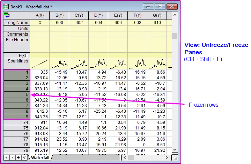The image size is (251, 164).
Task: Click cell value 916.19
Action: [40, 150]
